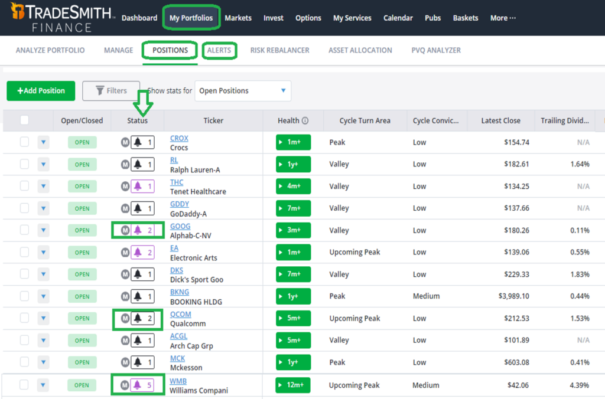Expand the DKS row arrow

(x=44, y=274)
